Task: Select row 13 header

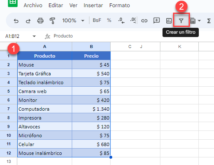Action: [x=8, y=161]
